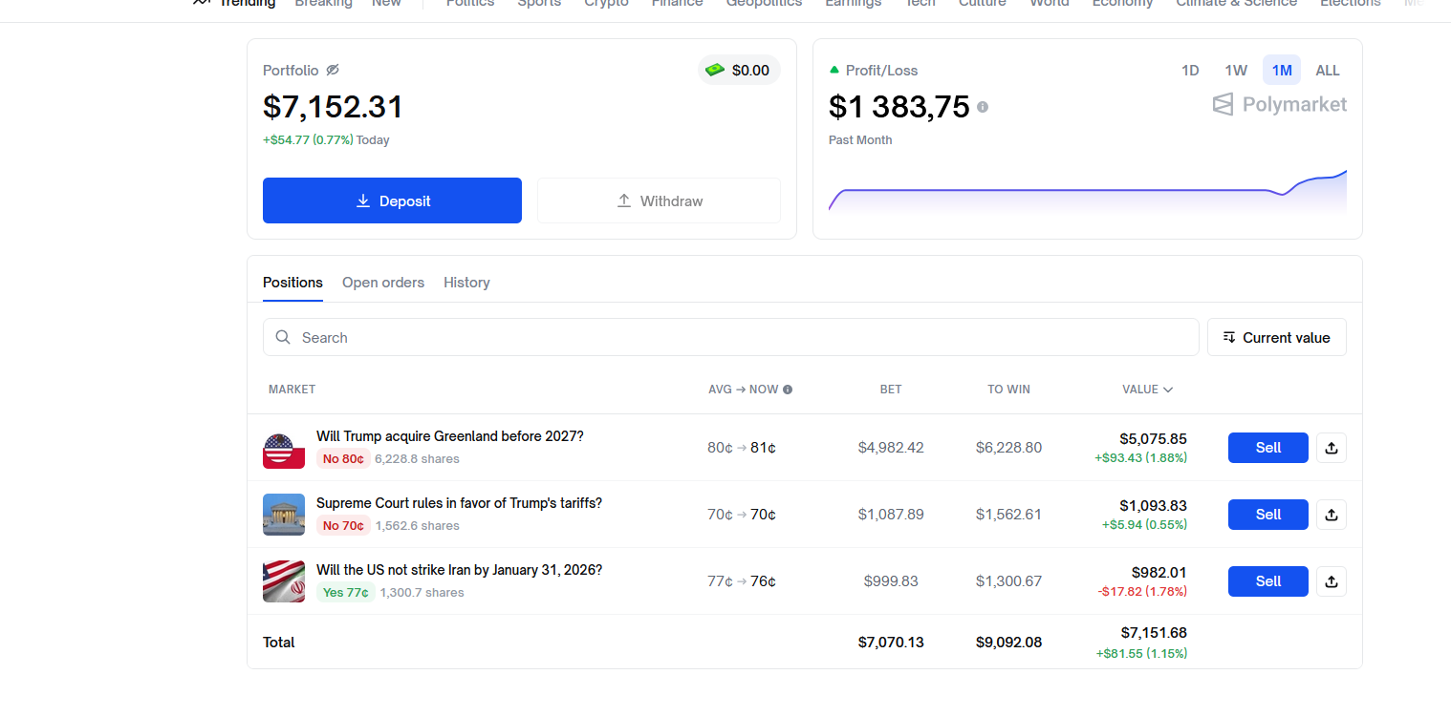This screenshot has width=1451, height=717.
Task: Click the positions Search field
Action: [730, 337]
